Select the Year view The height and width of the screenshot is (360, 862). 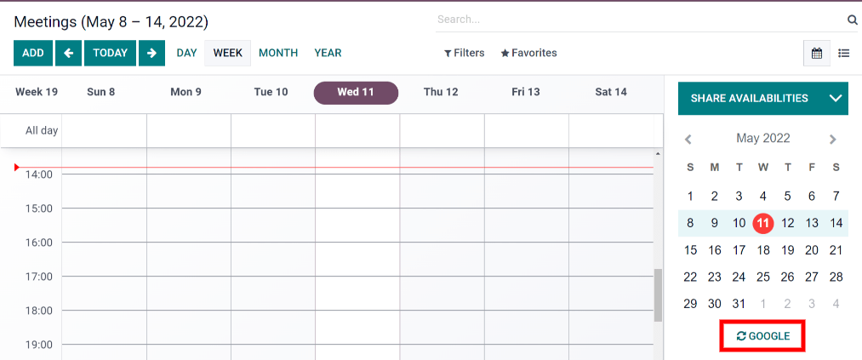pos(328,53)
